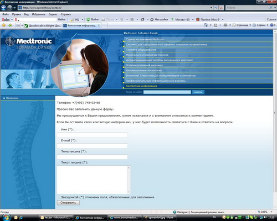277x221 pixels.
Task: Switch to the Дизайн сайта Albright tab
Action: click(x=43, y=25)
